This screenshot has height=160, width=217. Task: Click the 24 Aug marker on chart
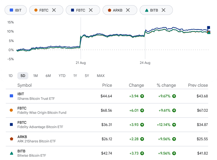pyautogui.click(x=145, y=63)
